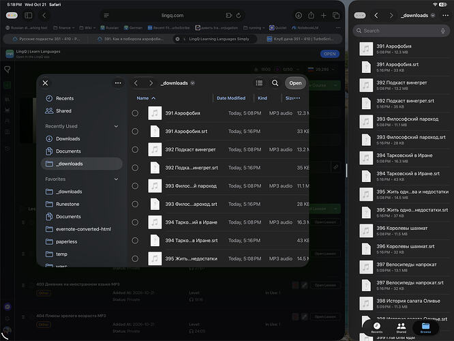
Task: Open 396 Королевы шахмат audio in Files
Action: 404,231
